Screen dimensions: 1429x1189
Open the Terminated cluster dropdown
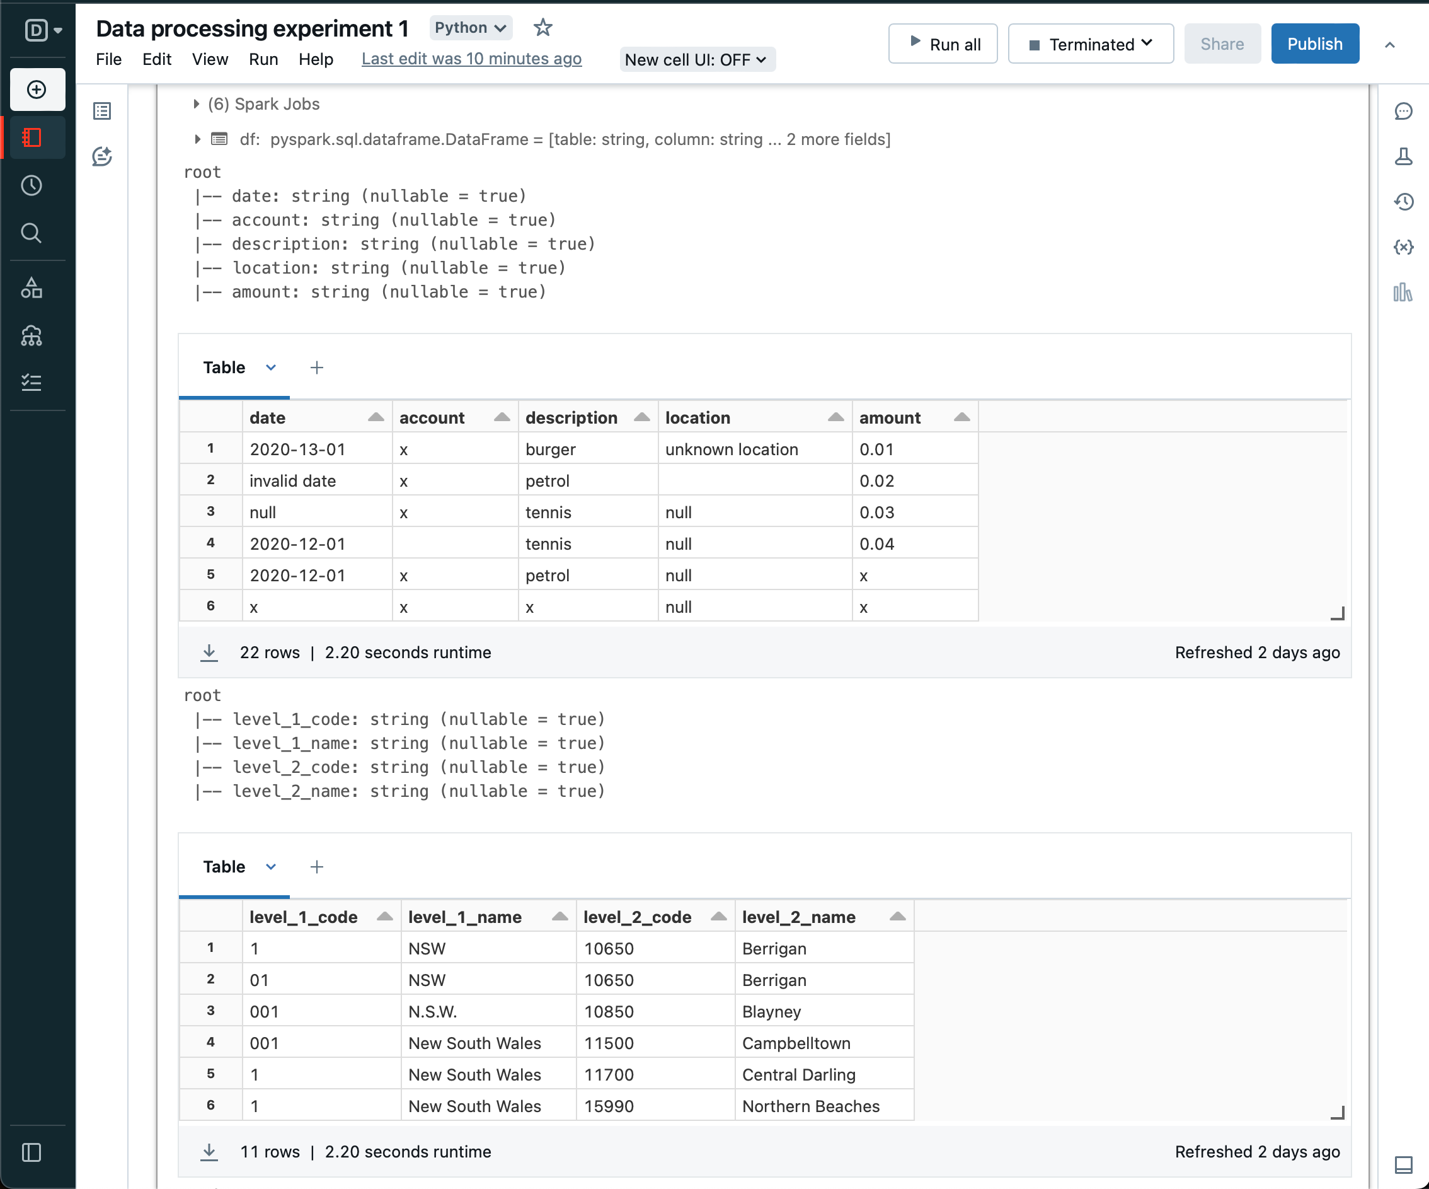coord(1090,44)
